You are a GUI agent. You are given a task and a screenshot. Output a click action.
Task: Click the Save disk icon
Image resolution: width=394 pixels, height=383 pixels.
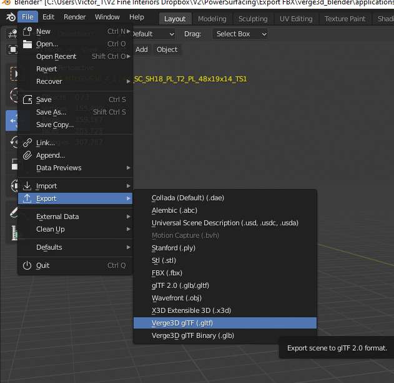coord(27,100)
